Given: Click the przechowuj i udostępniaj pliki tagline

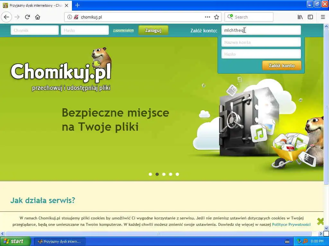Looking at the screenshot, I should point(71,88).
